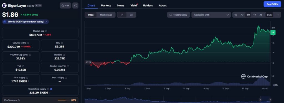Viewport: 284px width, 103px height.
Task: Click the 13 Sep date label
Action: (x=206, y=89)
